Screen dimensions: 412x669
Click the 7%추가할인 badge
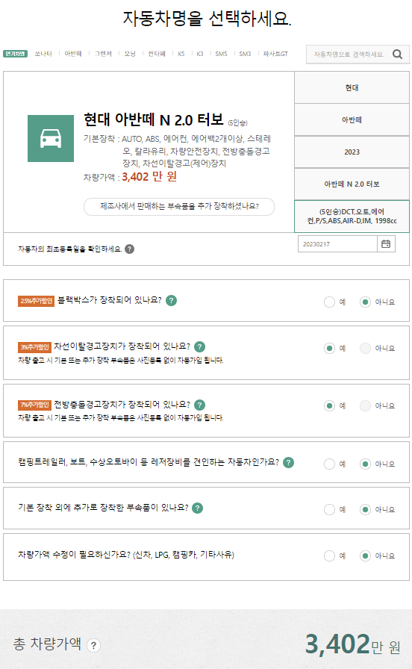point(34,405)
